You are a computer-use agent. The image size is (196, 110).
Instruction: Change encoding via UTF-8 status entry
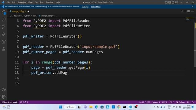(165, 102)
